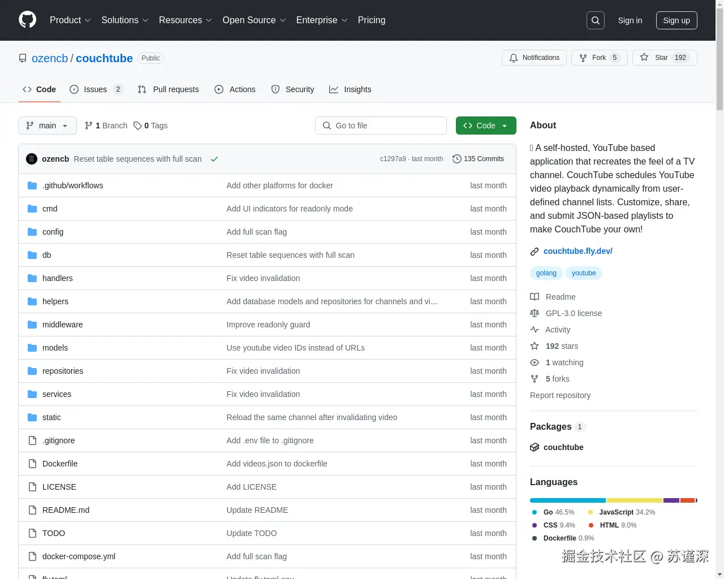Viewport: 724px width, 579px height.
Task: Click the Sign up button
Action: point(676,20)
